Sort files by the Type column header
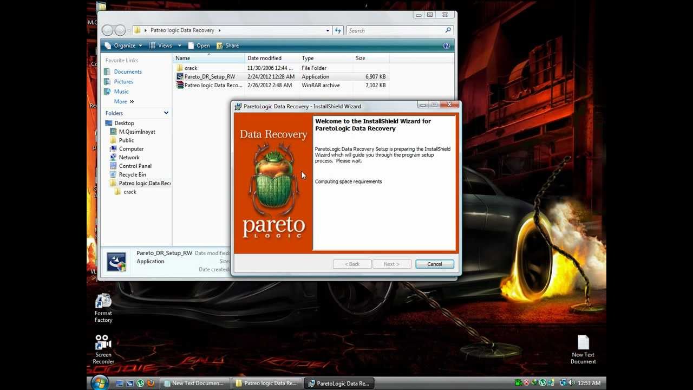Image resolution: width=693 pixels, height=390 pixels. tap(326, 58)
